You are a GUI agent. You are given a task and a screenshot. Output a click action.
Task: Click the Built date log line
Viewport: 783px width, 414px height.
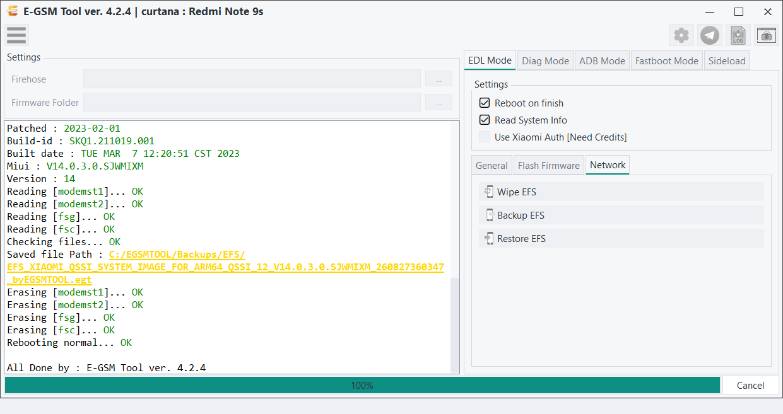pos(123,154)
